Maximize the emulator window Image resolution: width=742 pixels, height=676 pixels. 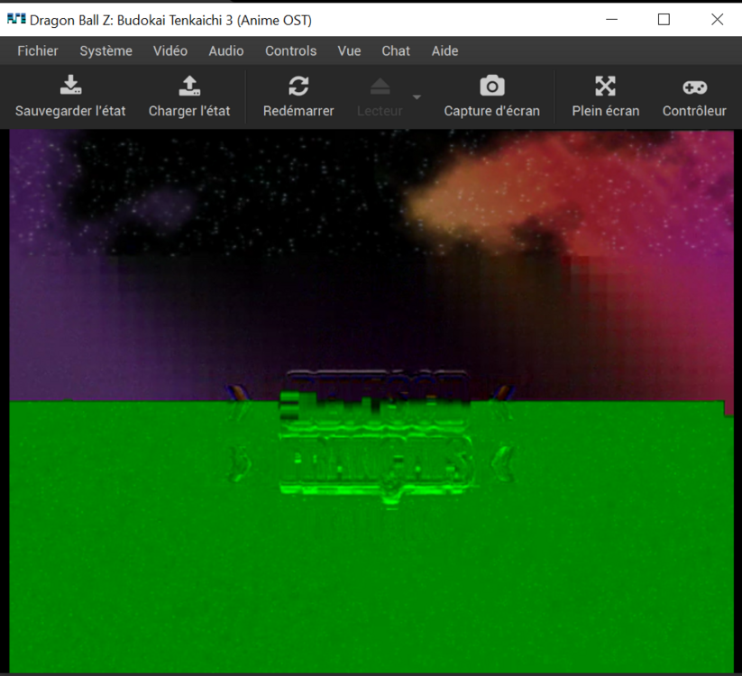[664, 19]
